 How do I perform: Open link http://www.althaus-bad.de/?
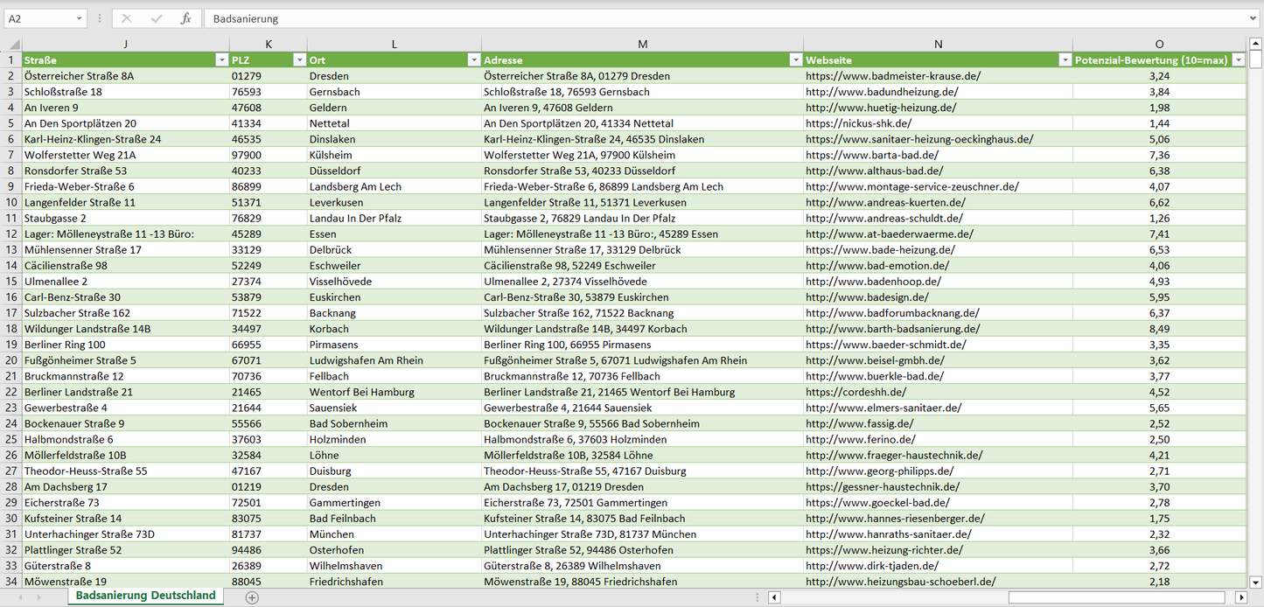click(874, 171)
